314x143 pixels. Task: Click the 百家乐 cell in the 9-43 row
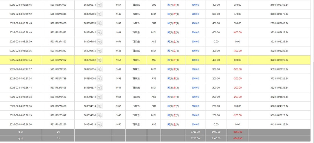tap(136, 51)
